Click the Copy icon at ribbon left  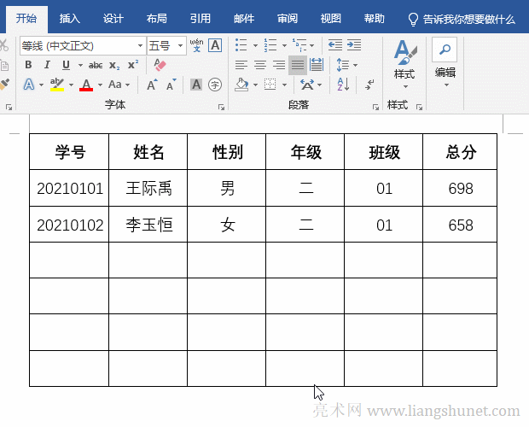pos(4,65)
